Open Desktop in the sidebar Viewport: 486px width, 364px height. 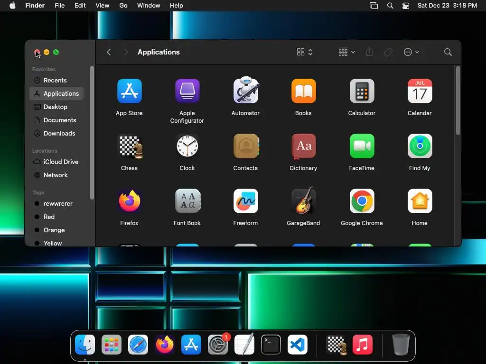click(x=56, y=107)
